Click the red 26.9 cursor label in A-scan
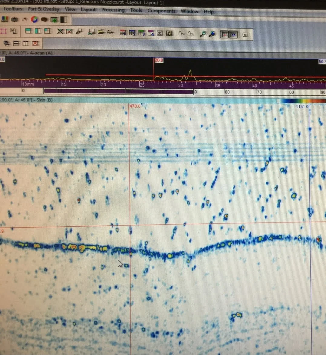 click(159, 60)
